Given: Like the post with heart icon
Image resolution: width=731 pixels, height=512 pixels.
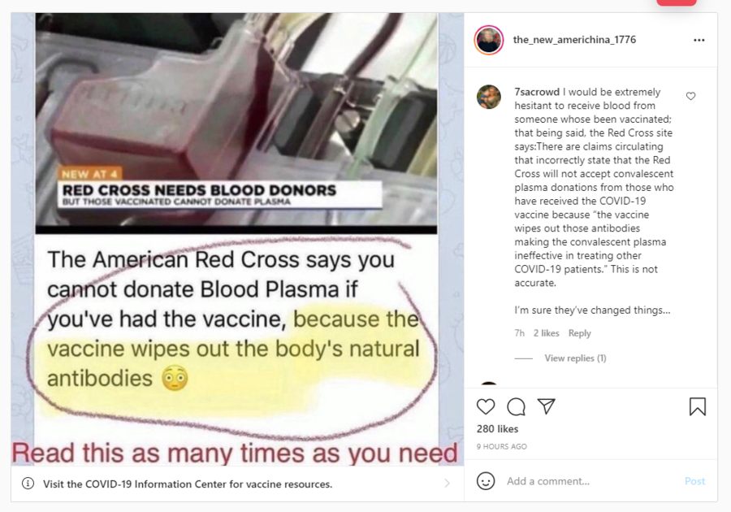Looking at the screenshot, I should pyautogui.click(x=486, y=406).
